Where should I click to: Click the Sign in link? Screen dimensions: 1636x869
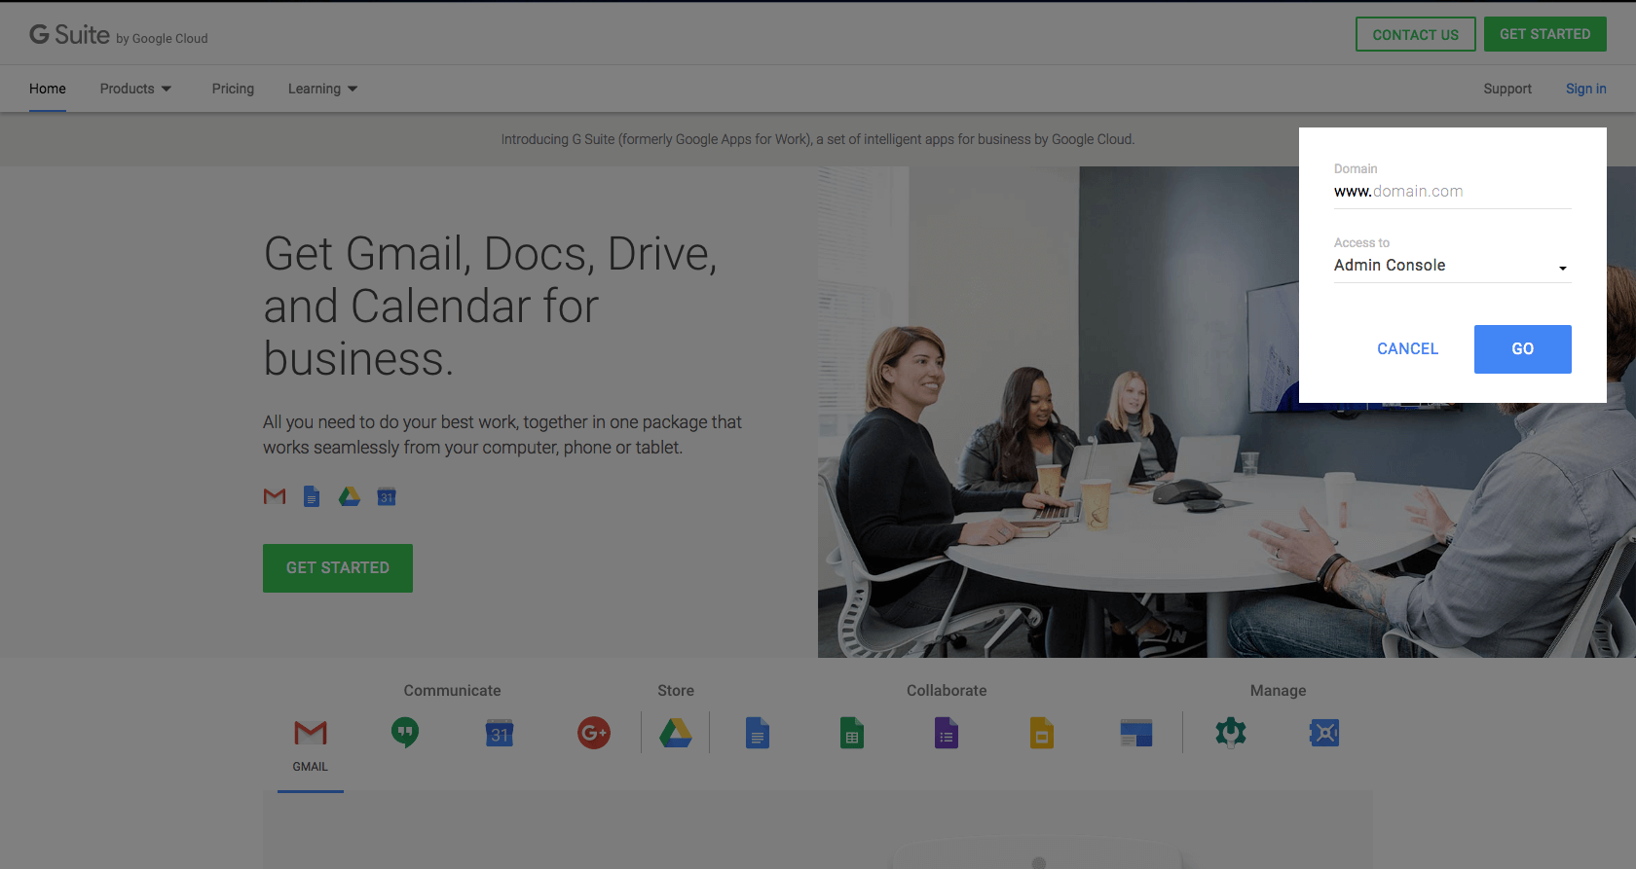coord(1585,89)
